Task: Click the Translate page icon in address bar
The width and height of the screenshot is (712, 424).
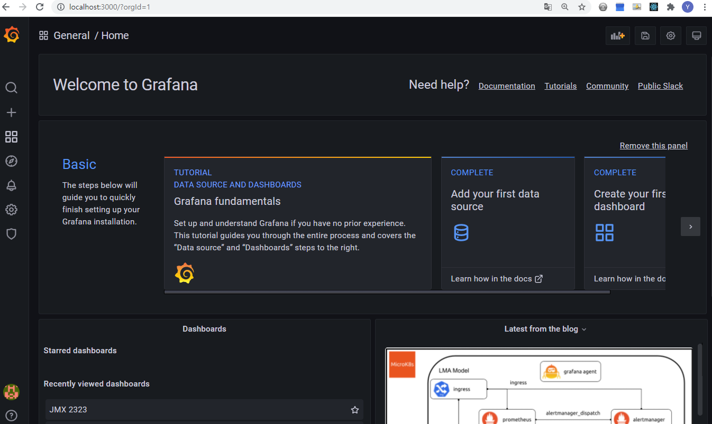Action: pyautogui.click(x=548, y=7)
